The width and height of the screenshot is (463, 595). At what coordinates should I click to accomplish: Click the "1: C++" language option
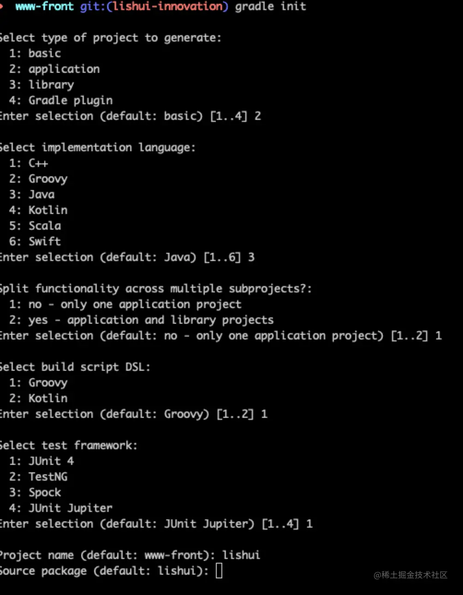(29, 163)
